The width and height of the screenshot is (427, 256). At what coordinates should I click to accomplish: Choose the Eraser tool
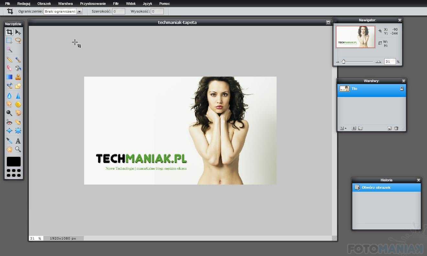[9, 68]
